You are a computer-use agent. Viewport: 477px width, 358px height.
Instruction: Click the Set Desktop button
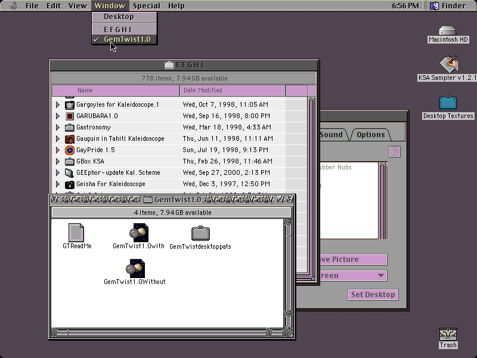(x=373, y=295)
